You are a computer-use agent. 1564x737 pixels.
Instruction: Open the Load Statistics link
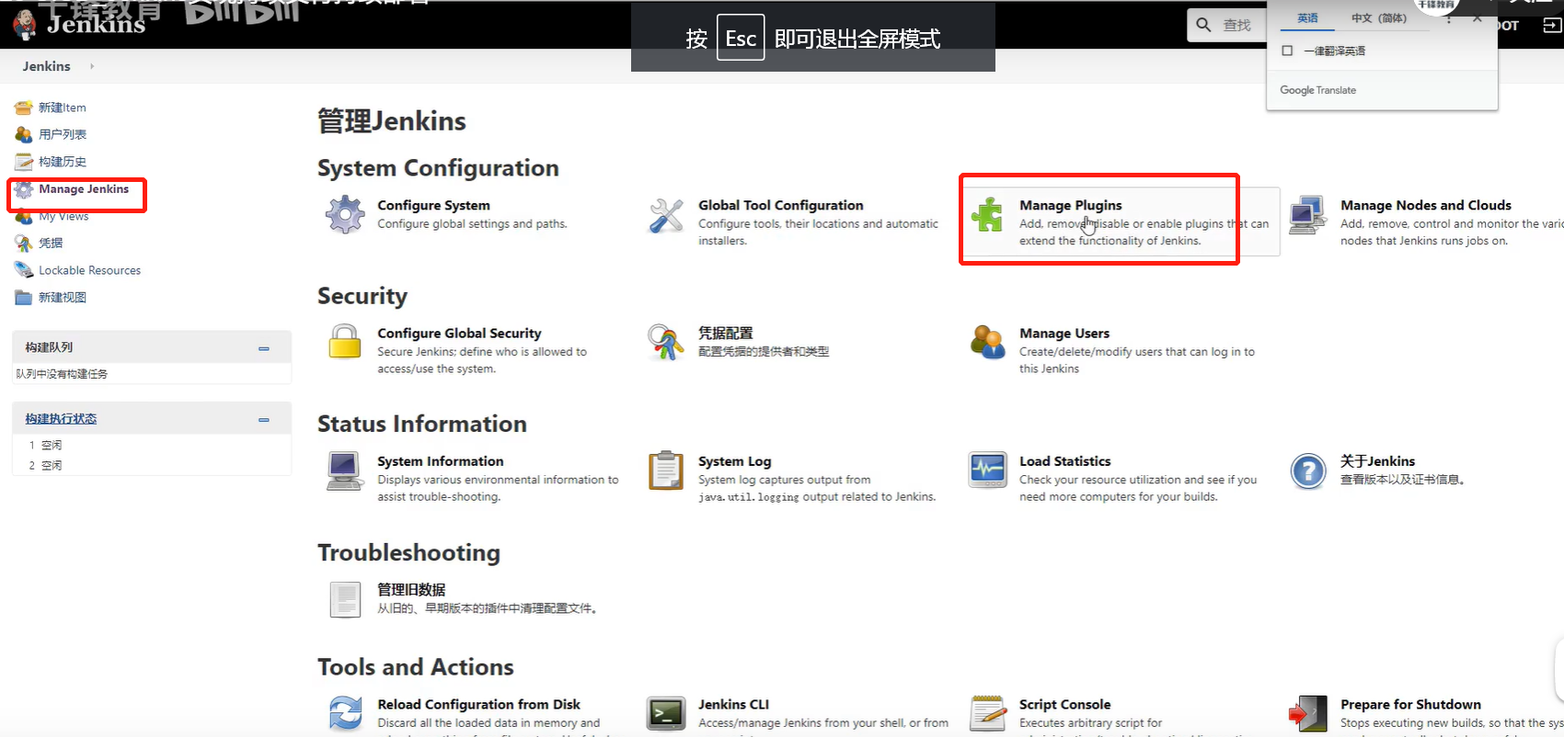point(1064,461)
